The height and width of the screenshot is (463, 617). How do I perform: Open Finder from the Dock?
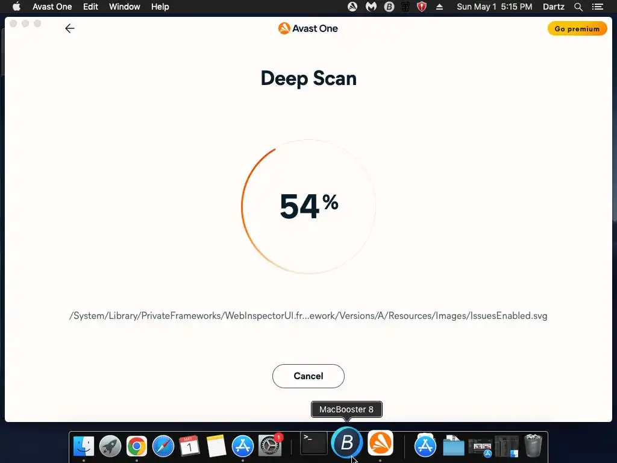pyautogui.click(x=84, y=446)
